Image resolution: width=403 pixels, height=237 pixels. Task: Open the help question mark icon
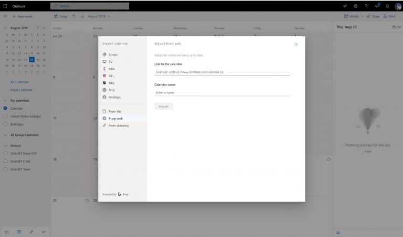366,6
